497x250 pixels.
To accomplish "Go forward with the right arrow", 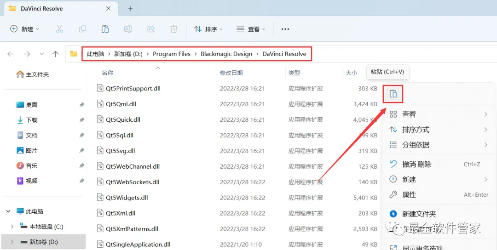I will click(27, 54).
